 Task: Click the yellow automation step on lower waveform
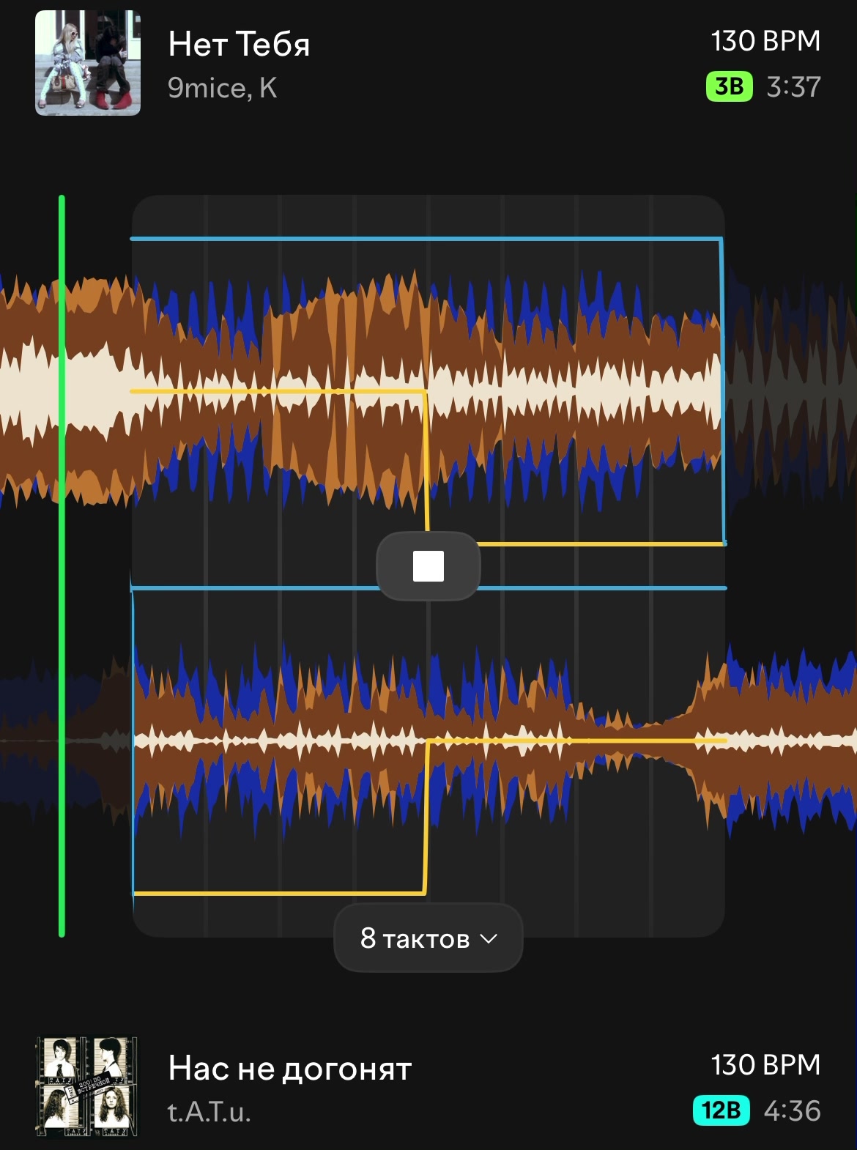[x=426, y=817]
